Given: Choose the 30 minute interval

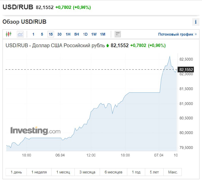Looking at the screenshot, I should pyautogui.click(x=59, y=34).
